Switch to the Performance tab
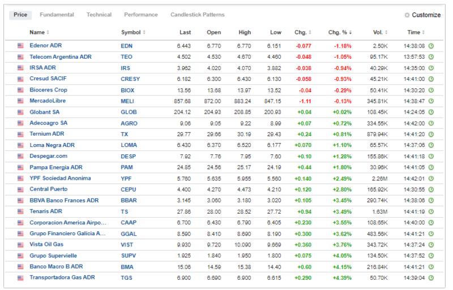 (x=141, y=15)
